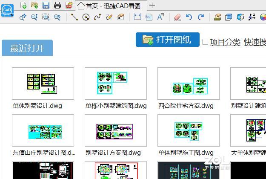Click the 打开图纸 button

[x=168, y=40]
